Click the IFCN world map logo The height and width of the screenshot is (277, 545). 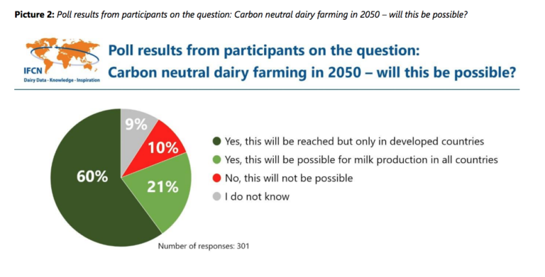62,60
